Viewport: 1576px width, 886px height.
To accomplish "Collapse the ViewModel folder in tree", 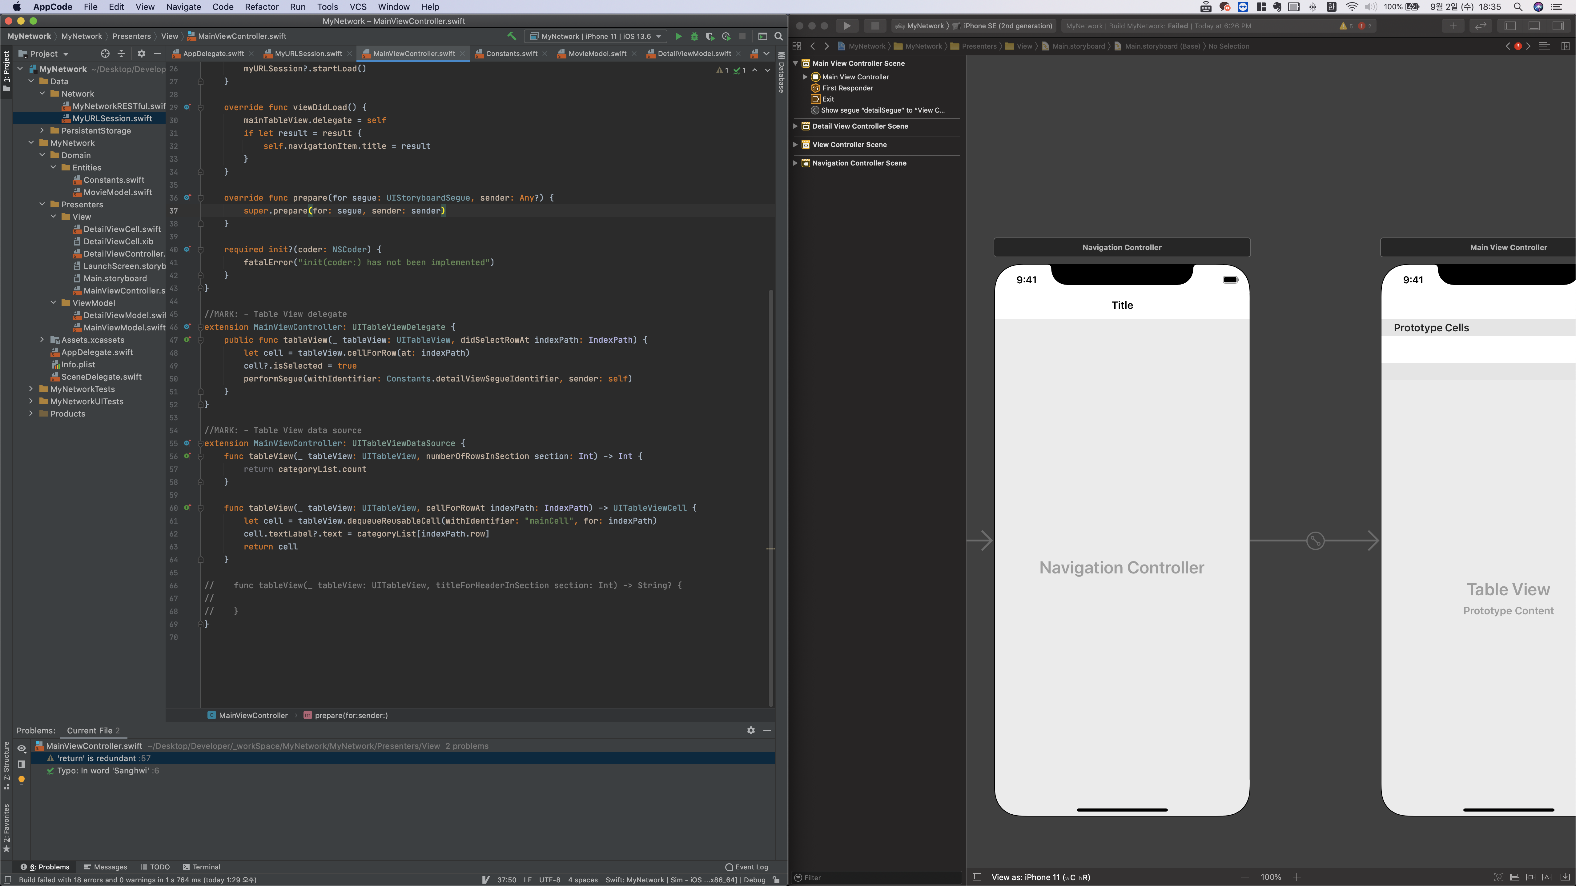I will (53, 303).
